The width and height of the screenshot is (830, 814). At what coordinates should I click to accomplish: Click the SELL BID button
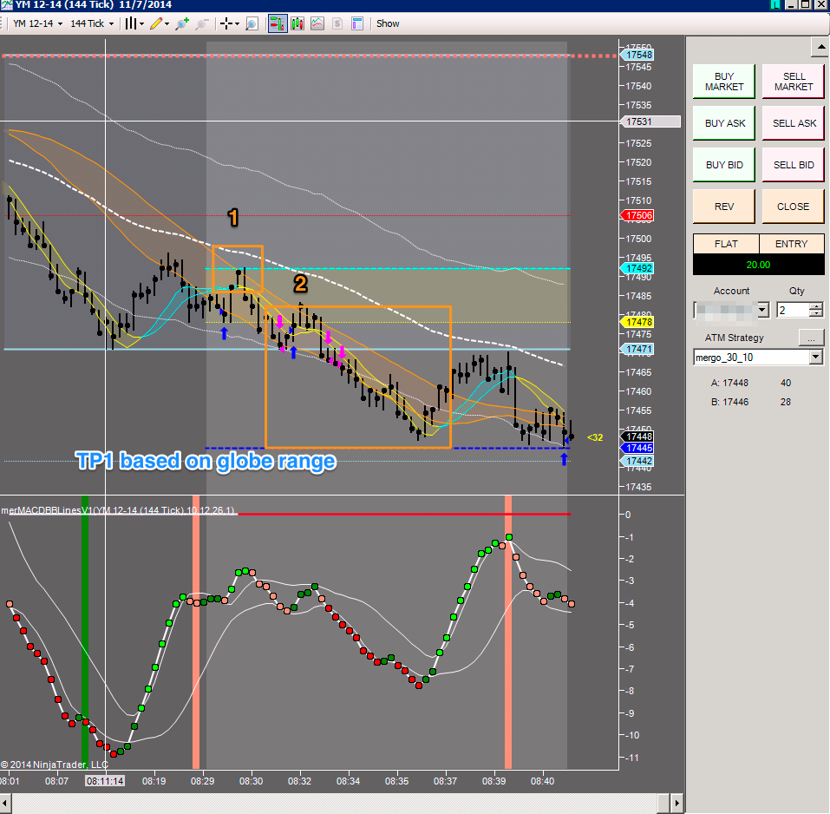[794, 165]
